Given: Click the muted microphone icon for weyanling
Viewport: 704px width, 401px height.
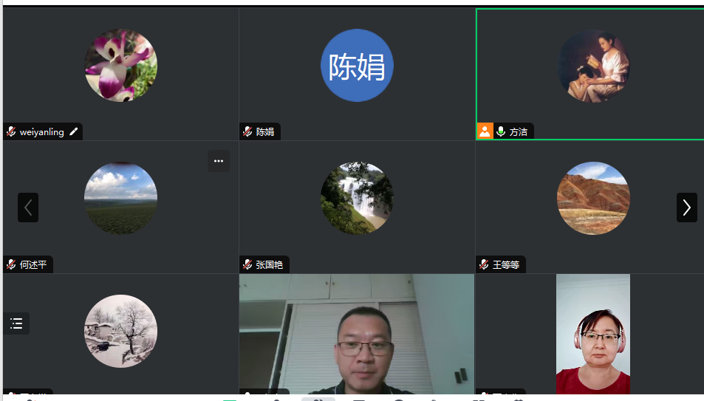Looking at the screenshot, I should click(x=11, y=131).
